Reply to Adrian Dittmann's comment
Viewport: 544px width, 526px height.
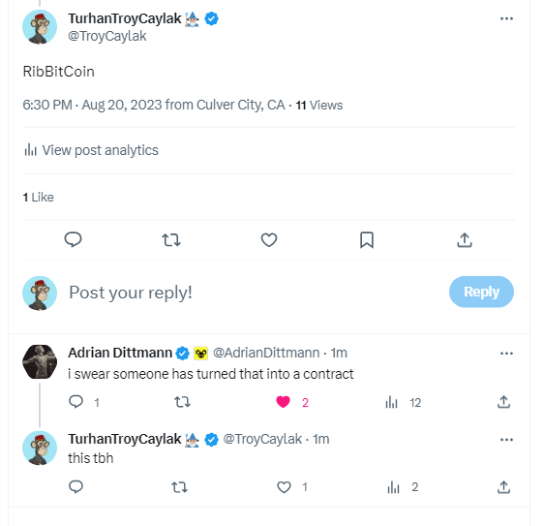[x=76, y=402]
